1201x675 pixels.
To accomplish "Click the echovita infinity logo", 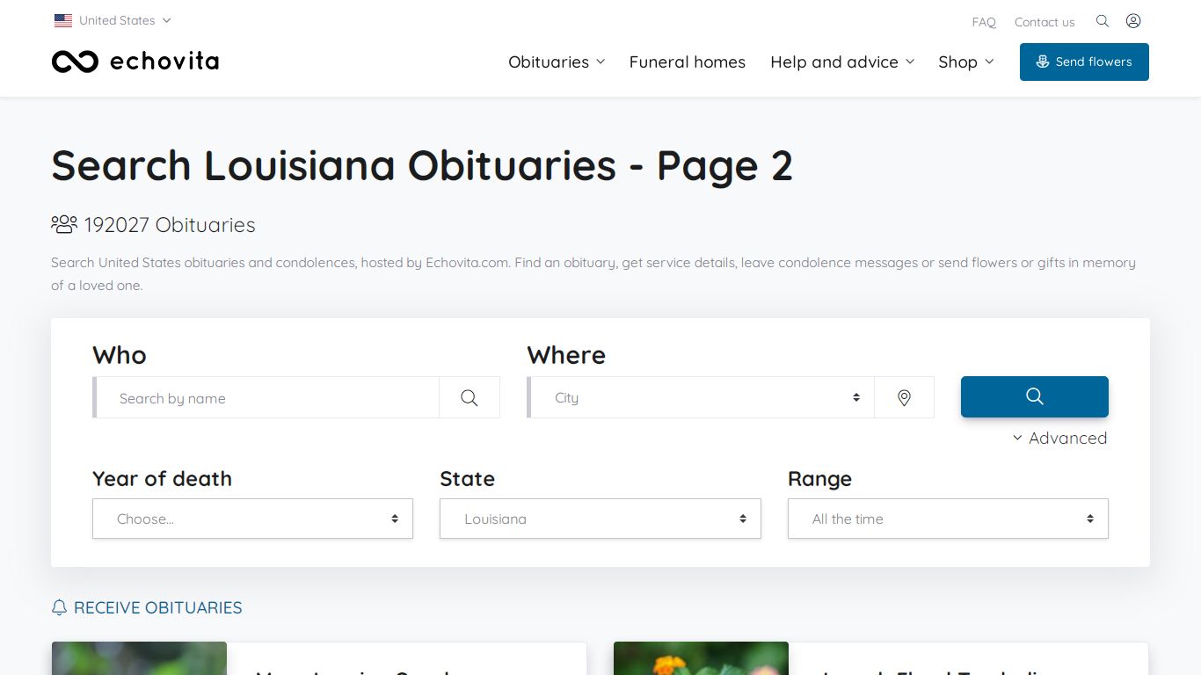I will (x=75, y=62).
